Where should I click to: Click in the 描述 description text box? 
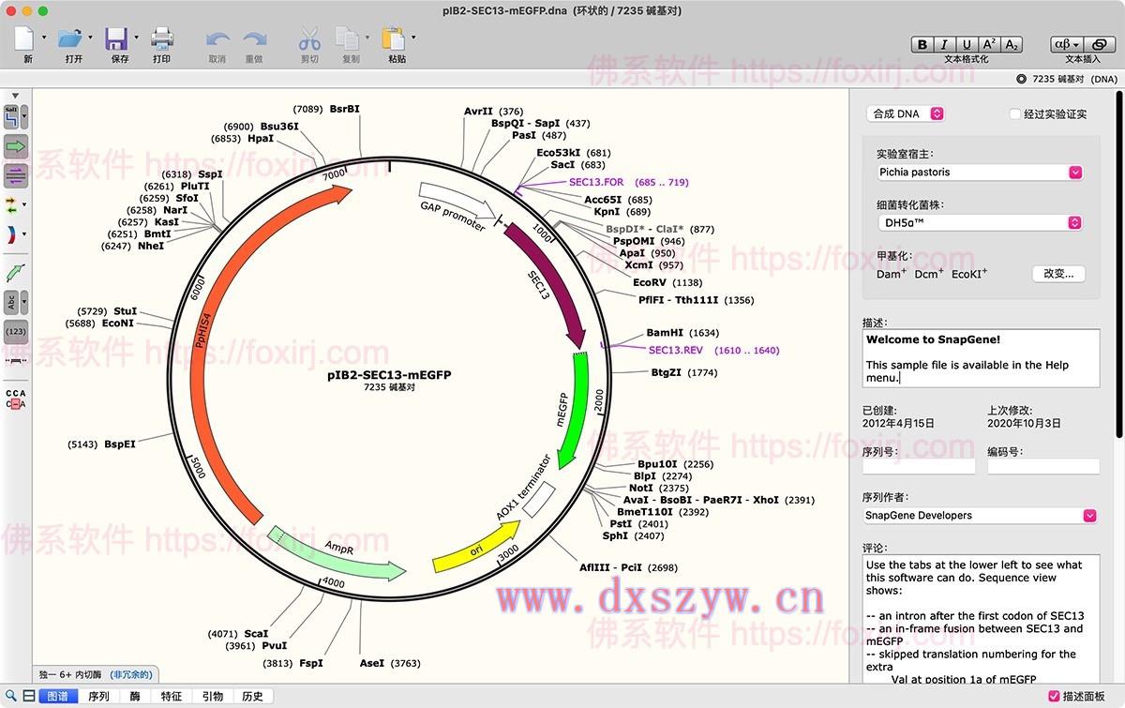[x=981, y=357]
